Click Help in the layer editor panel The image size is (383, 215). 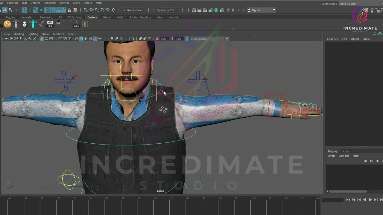click(x=355, y=156)
